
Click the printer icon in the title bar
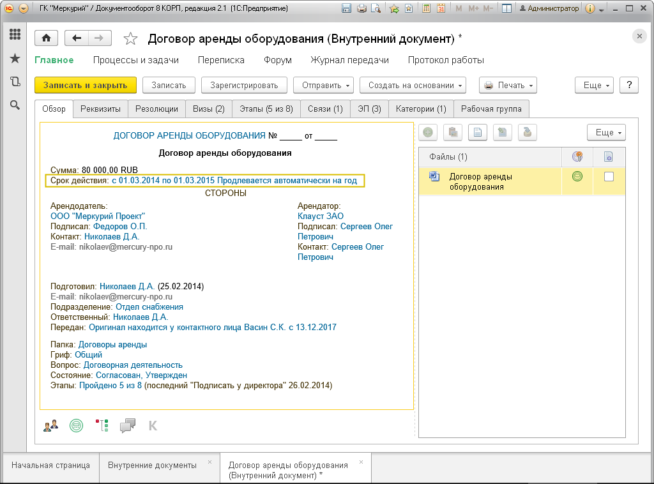pyautogui.click(x=361, y=8)
